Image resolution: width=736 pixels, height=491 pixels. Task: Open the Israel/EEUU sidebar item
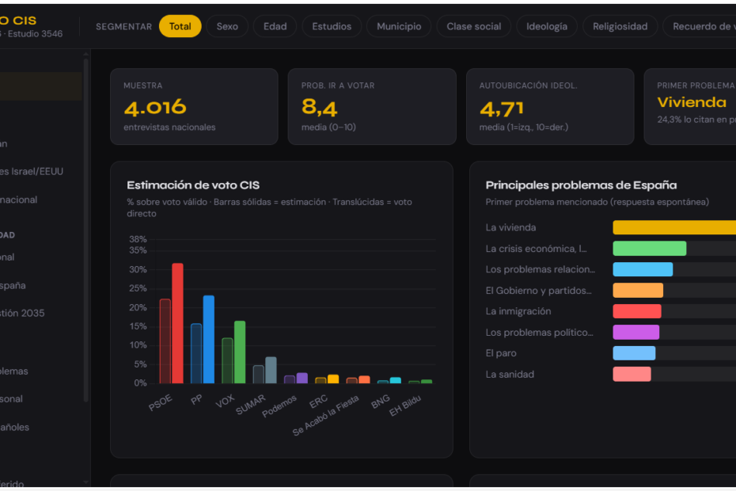coord(32,171)
